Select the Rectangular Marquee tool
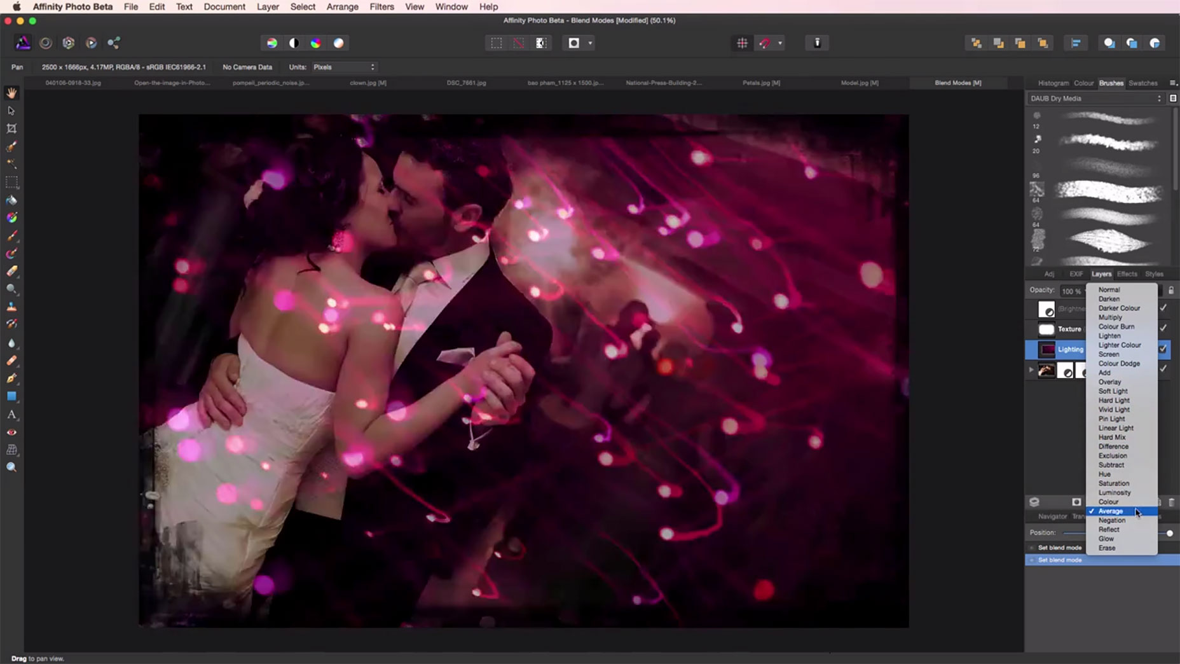Viewport: 1180px width, 664px height. point(11,182)
